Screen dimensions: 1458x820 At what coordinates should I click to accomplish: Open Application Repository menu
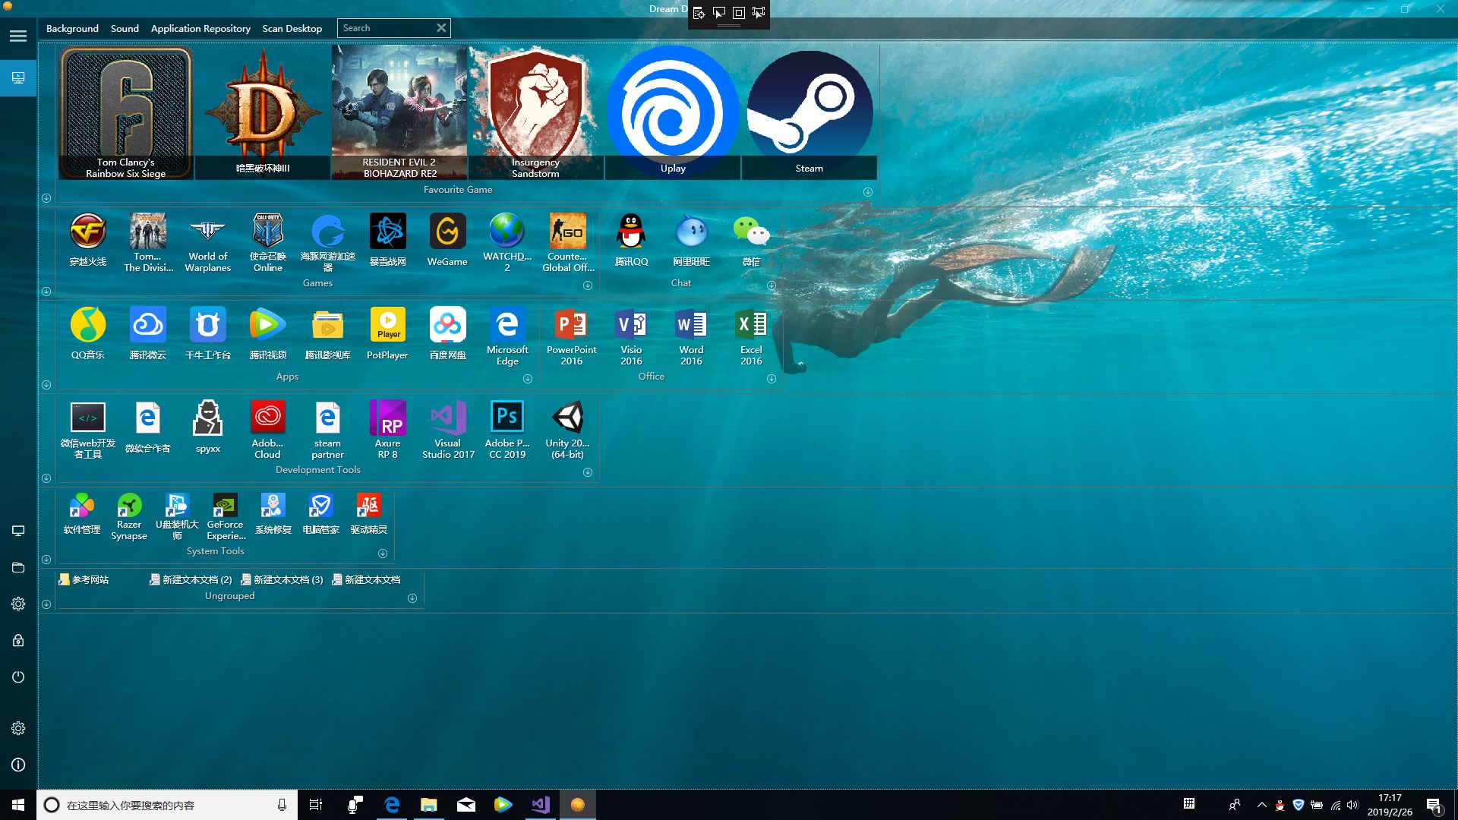[x=200, y=28]
